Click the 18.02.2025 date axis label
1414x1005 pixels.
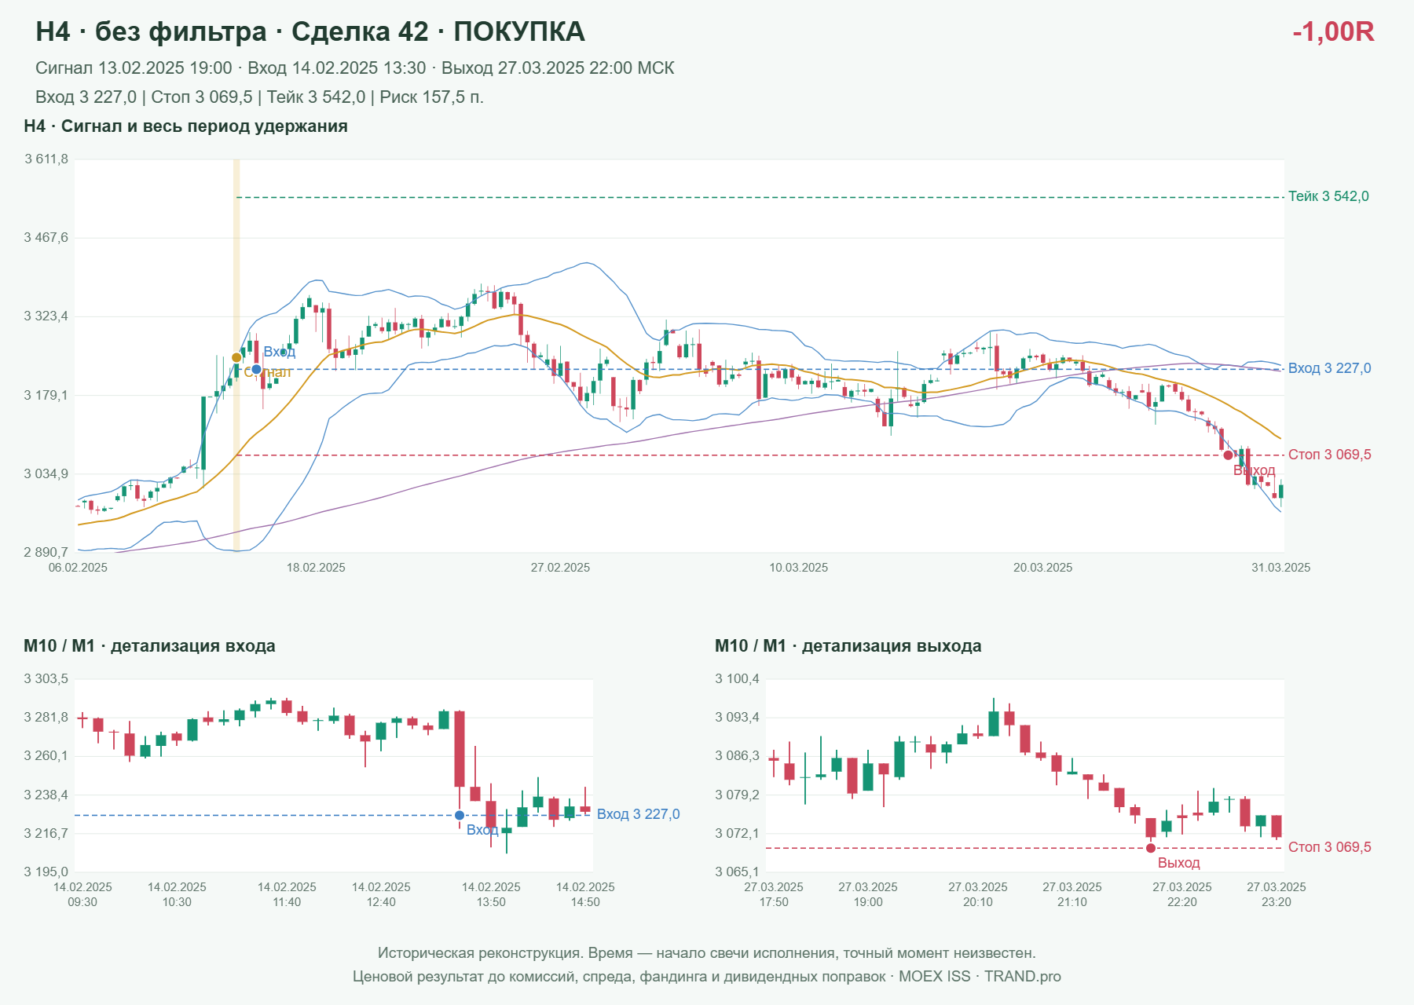[316, 568]
